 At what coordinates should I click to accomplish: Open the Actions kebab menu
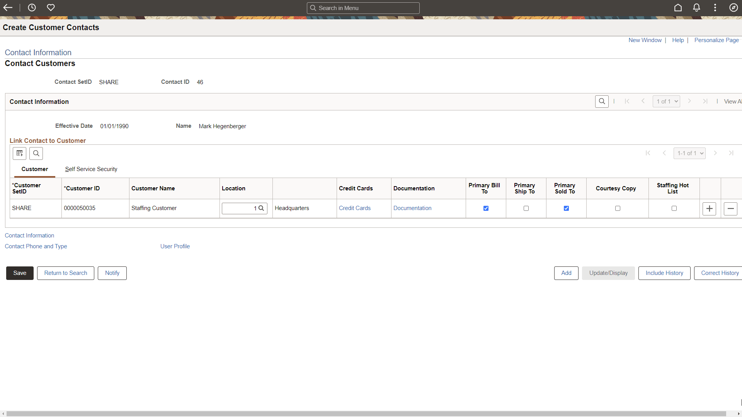(715, 8)
